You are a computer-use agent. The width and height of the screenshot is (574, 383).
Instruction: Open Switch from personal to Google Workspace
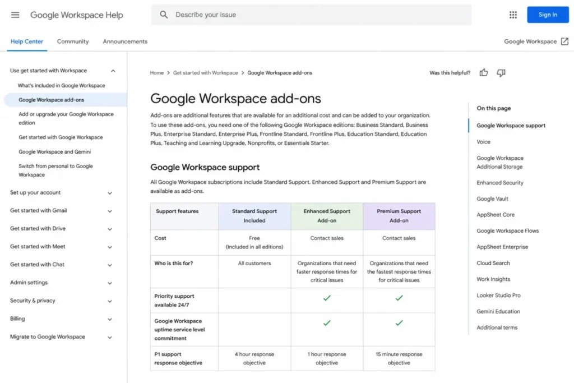click(55, 170)
